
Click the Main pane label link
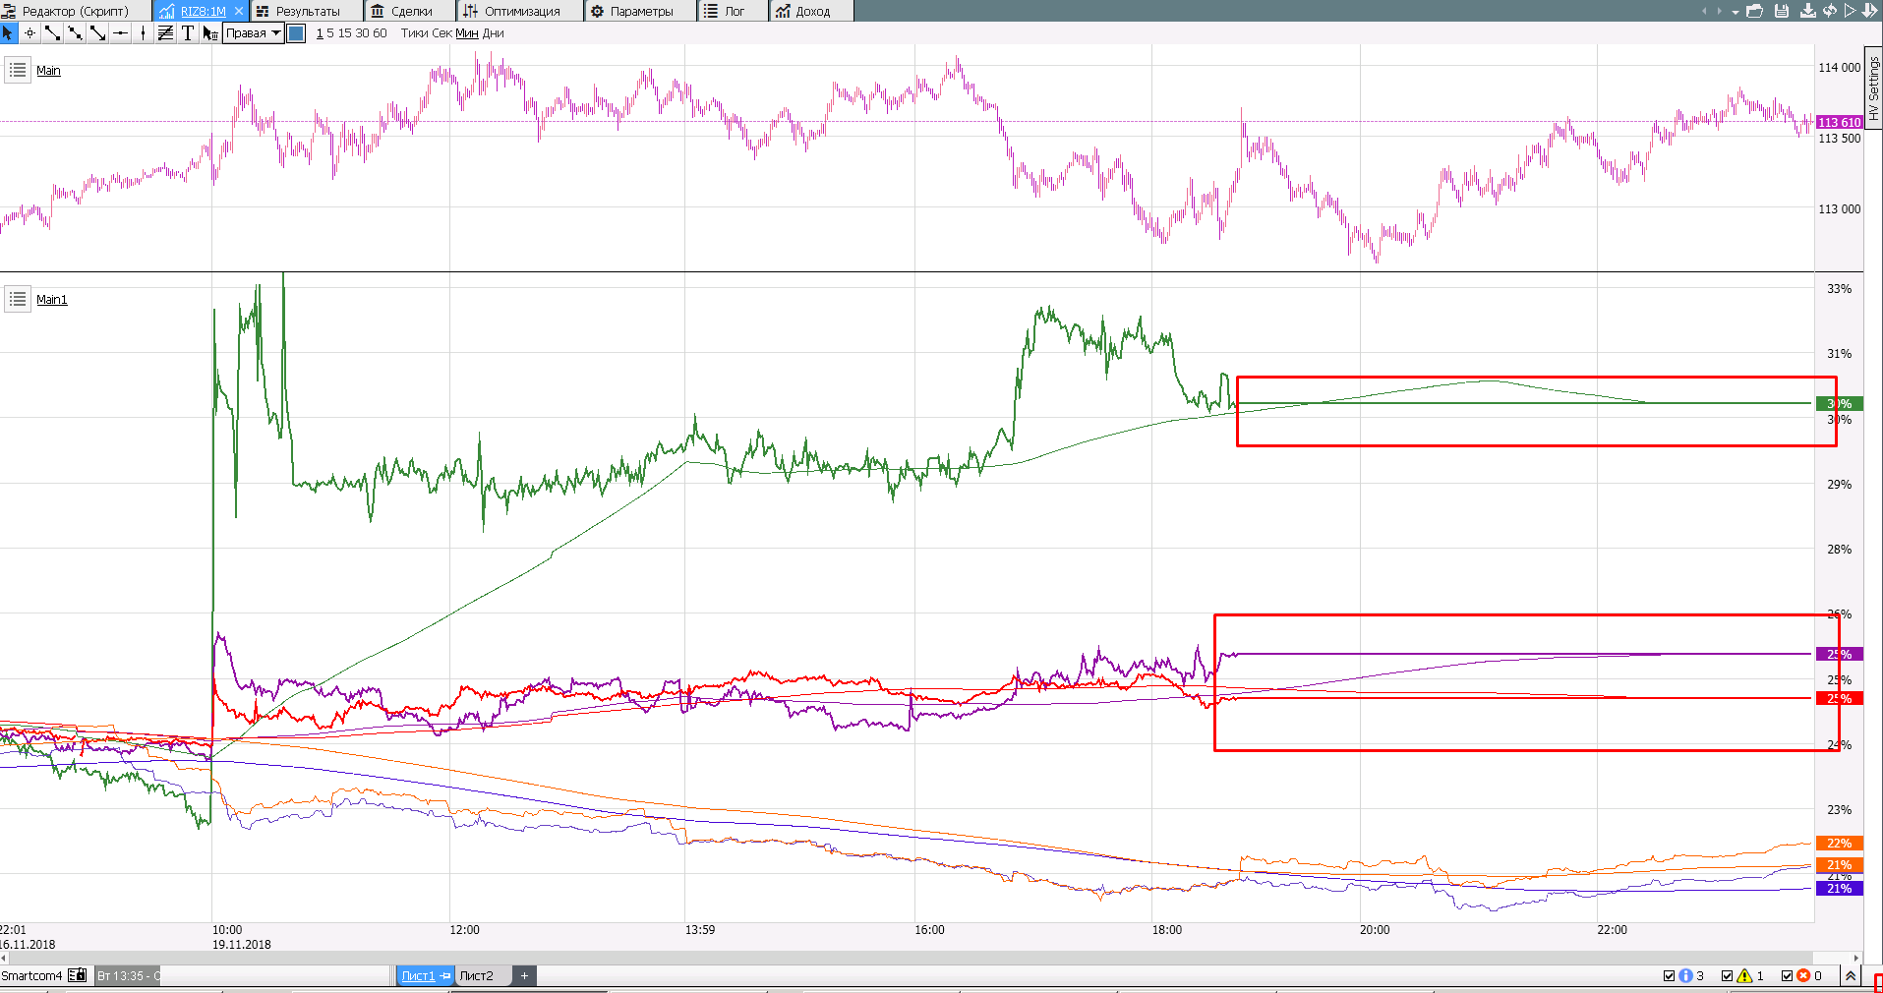[x=48, y=71]
